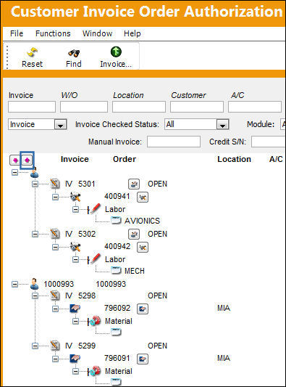Image resolution: width=286 pixels, height=387 pixels.
Task: Open the Functions menu
Action: coord(53,33)
